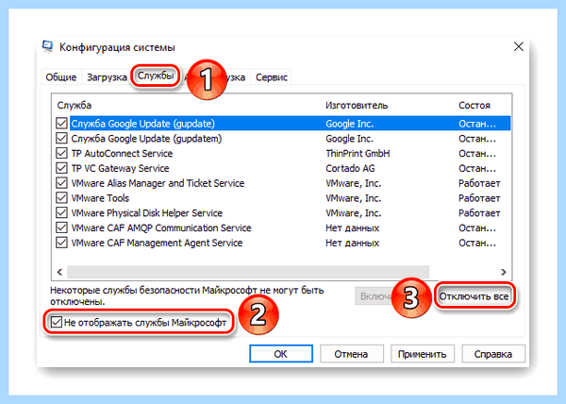Image resolution: width=566 pixels, height=404 pixels.
Task: Select VMware Alias Manager and Ticket Service row
Action: click(283, 183)
